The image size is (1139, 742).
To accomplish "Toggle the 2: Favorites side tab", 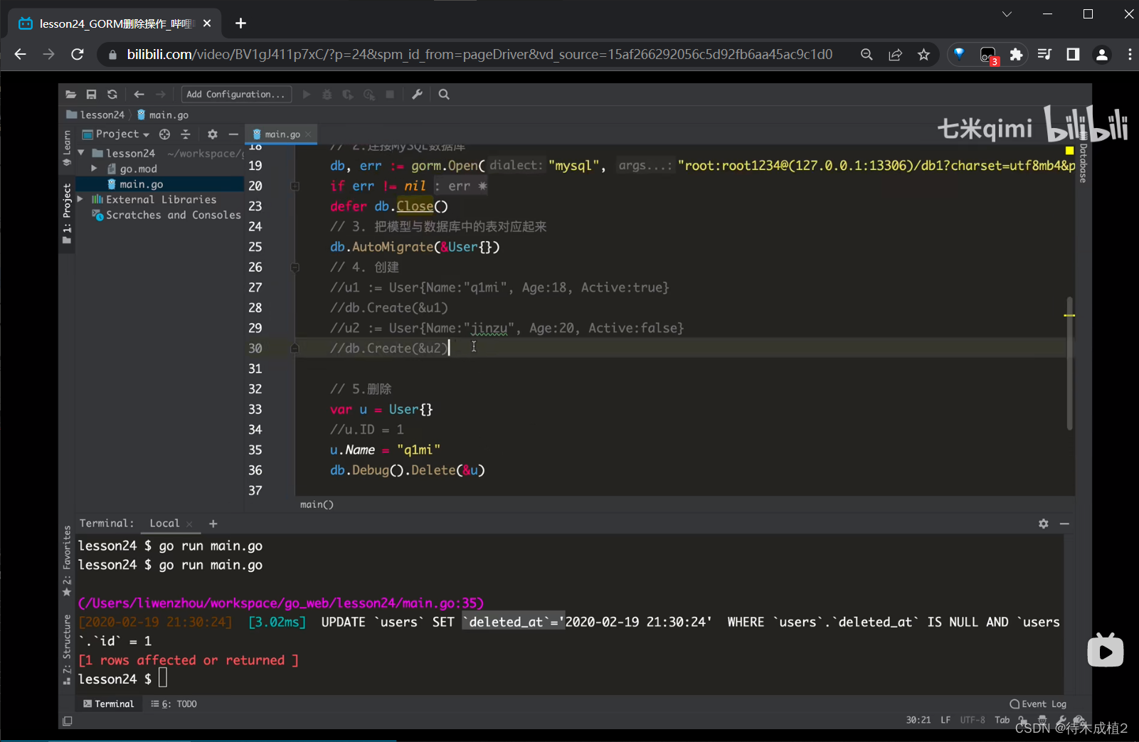I will pyautogui.click(x=67, y=561).
